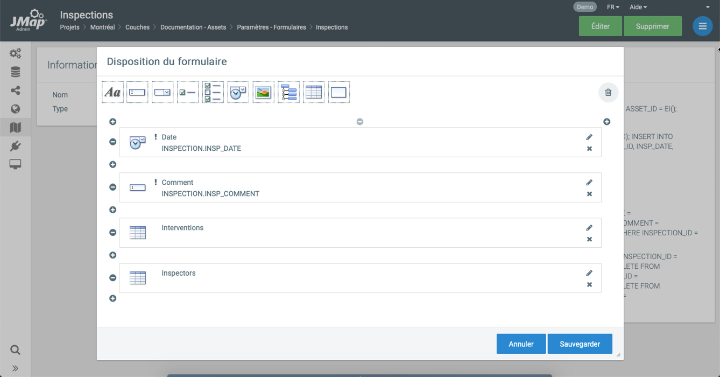Screen dimensions: 720x377
Task: Add a column using top-right plus
Action: pos(606,122)
